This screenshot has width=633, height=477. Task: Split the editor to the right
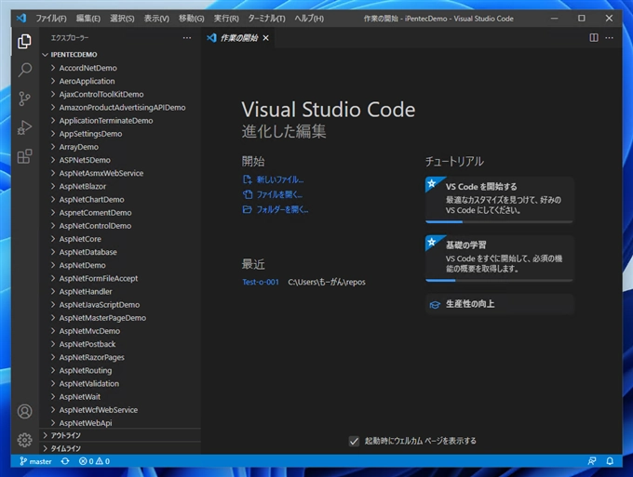[594, 38]
